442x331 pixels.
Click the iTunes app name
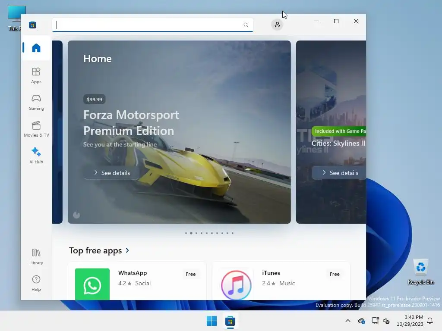(x=271, y=273)
